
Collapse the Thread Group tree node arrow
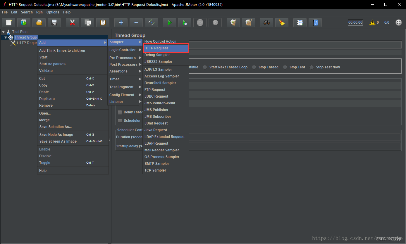6,37
